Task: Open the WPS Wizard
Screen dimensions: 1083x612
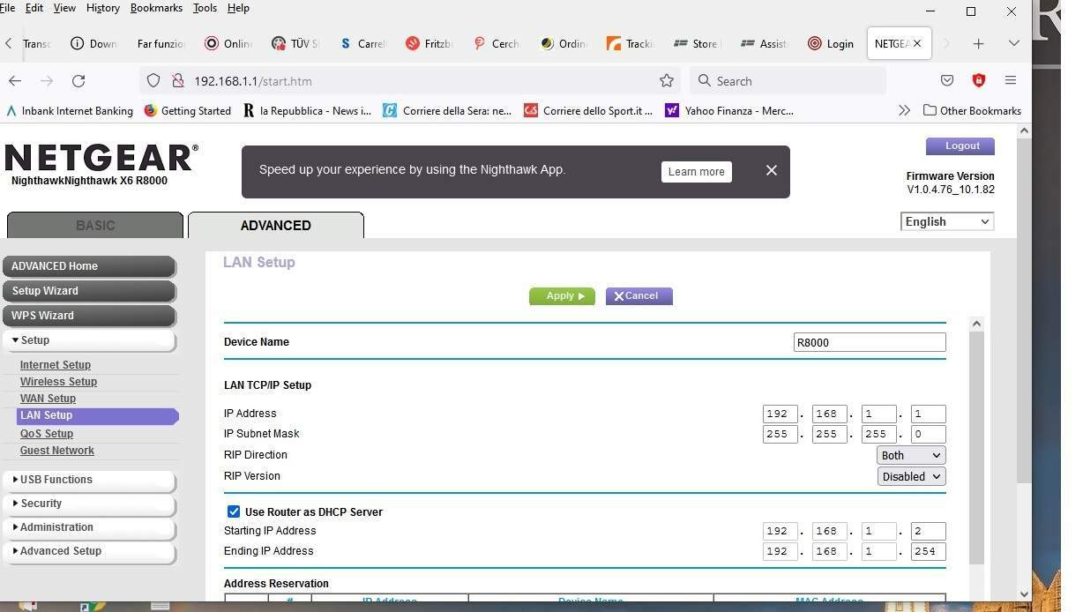Action: coord(89,316)
